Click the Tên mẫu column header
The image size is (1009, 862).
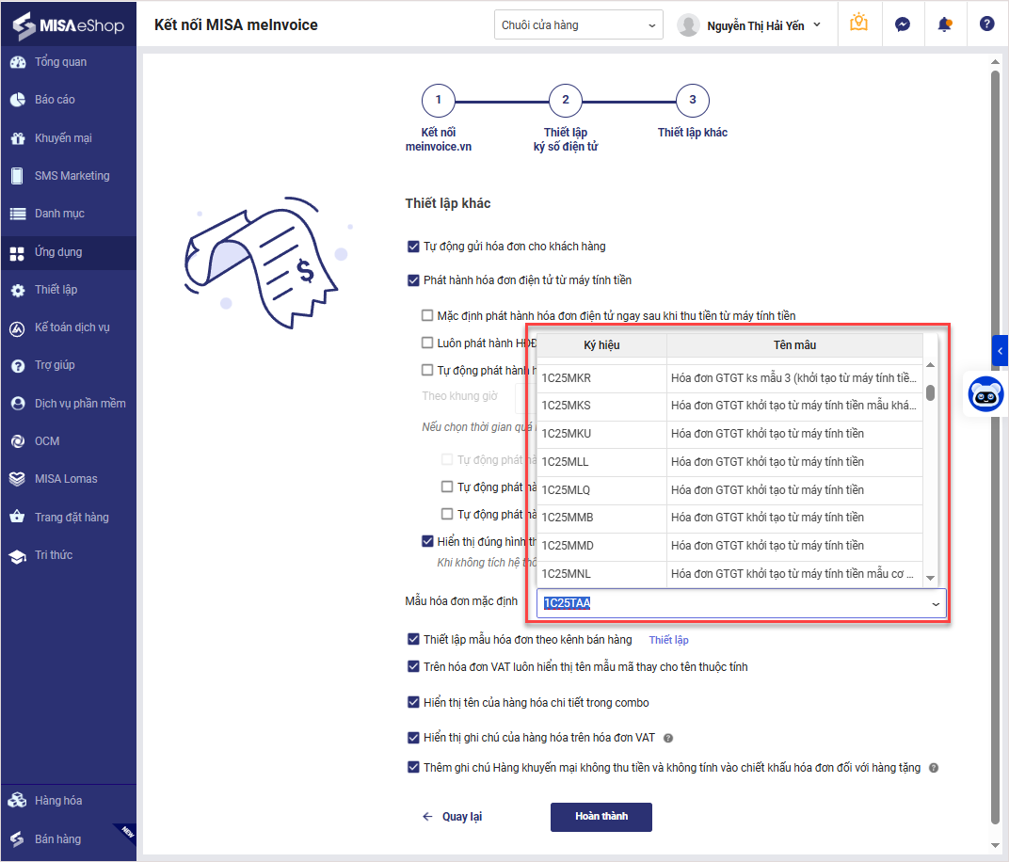[794, 345]
